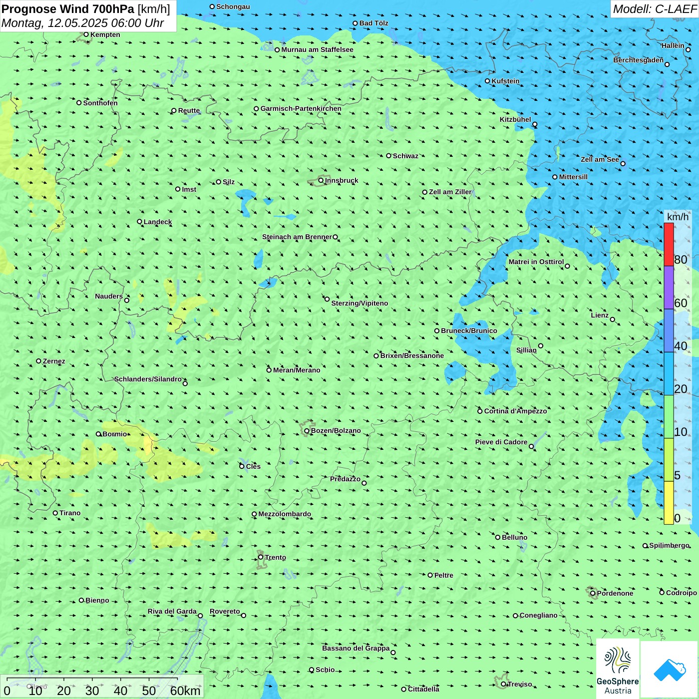699x699 pixels.
Task: Click the 'Pieve di Cadore' label
Action: point(501,442)
